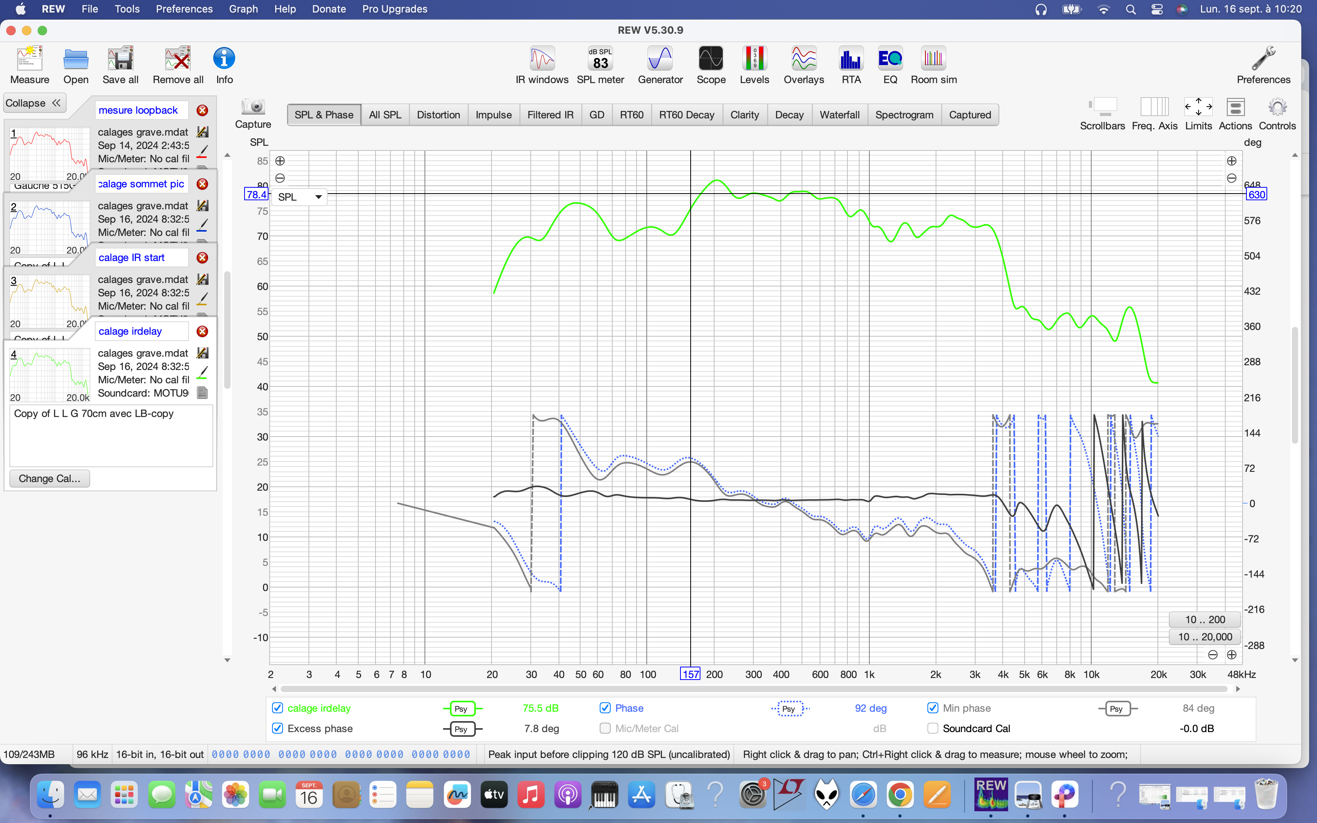Toggle the Freq. Axis mode
Screen dimensions: 1317x823
click(1154, 114)
